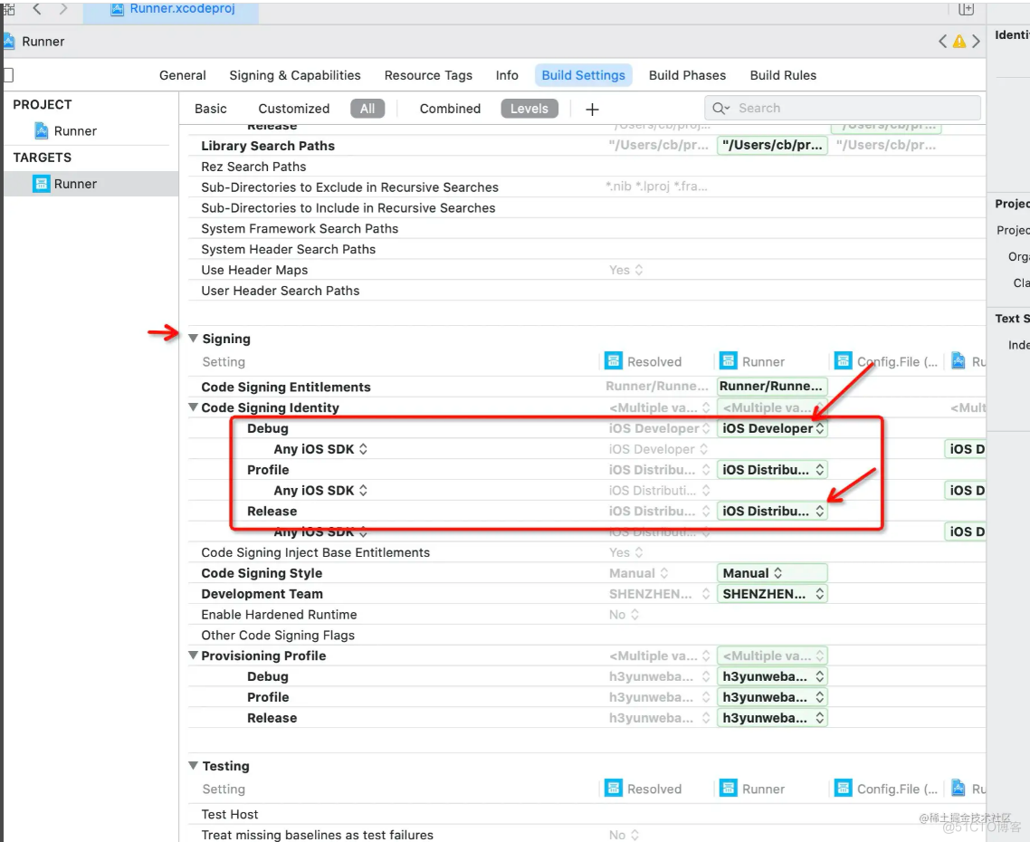Go to next issue chevron
The width and height of the screenshot is (1030, 842).
[976, 42]
